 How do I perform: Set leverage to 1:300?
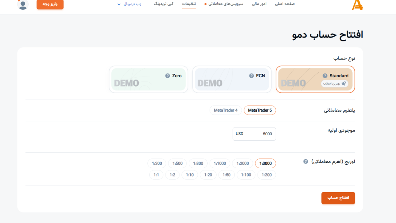[157, 163]
